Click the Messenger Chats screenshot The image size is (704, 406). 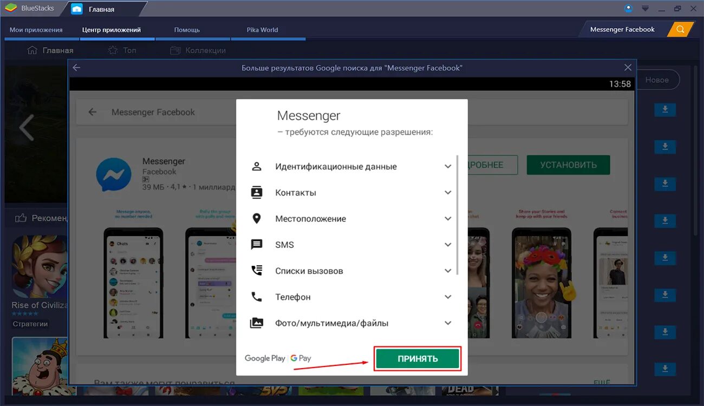[133, 283]
